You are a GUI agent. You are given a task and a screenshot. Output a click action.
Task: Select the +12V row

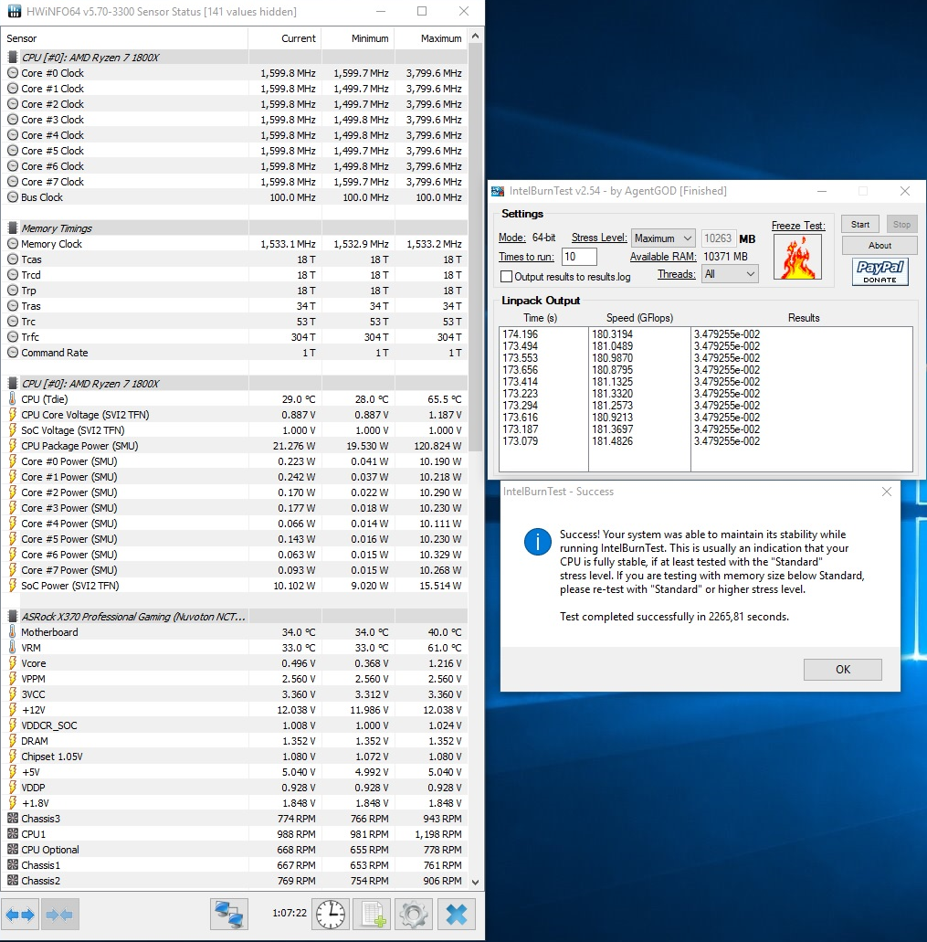(x=235, y=710)
